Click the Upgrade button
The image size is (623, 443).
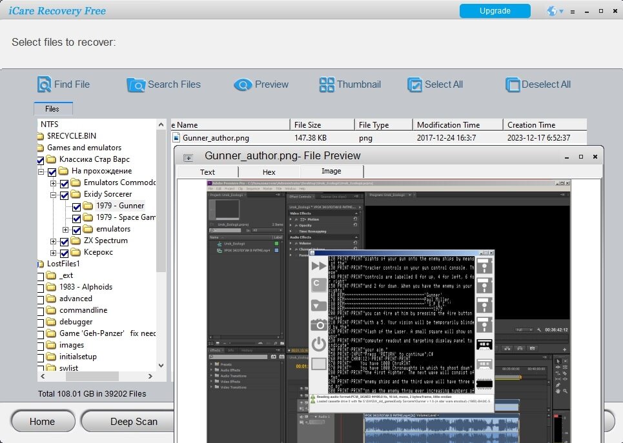click(495, 11)
